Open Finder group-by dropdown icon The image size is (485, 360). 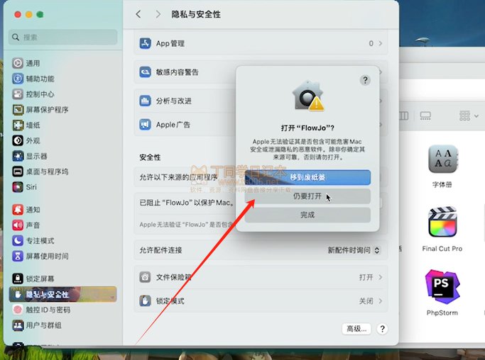[x=469, y=116]
